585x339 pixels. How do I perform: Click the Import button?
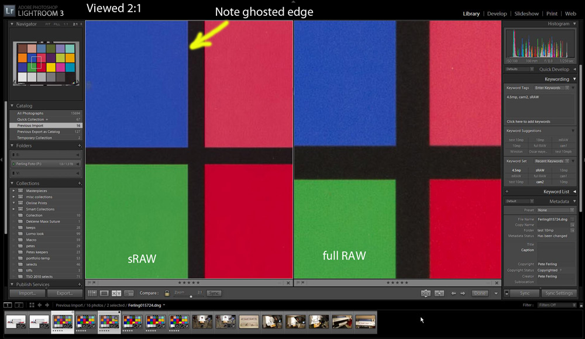(27, 293)
